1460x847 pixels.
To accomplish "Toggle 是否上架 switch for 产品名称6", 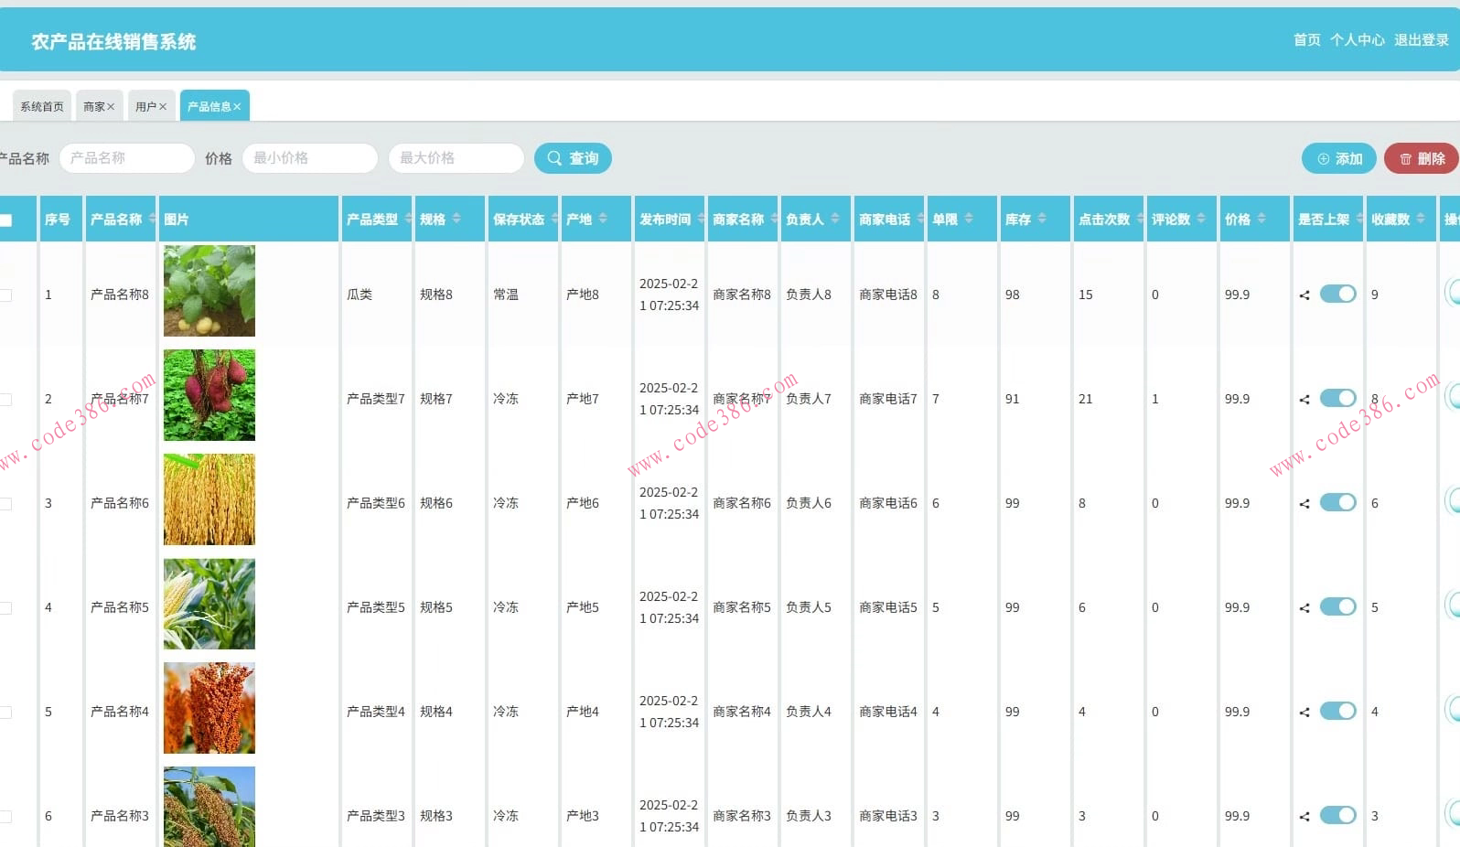I will click(1338, 502).
